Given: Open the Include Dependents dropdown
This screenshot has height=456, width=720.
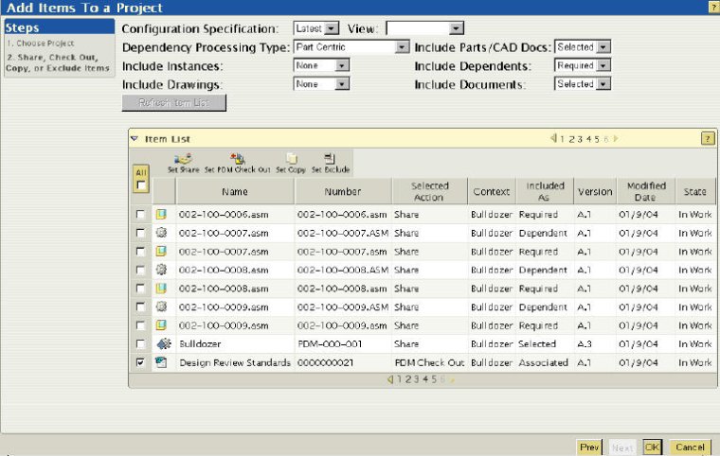Looking at the screenshot, I should tap(583, 65).
